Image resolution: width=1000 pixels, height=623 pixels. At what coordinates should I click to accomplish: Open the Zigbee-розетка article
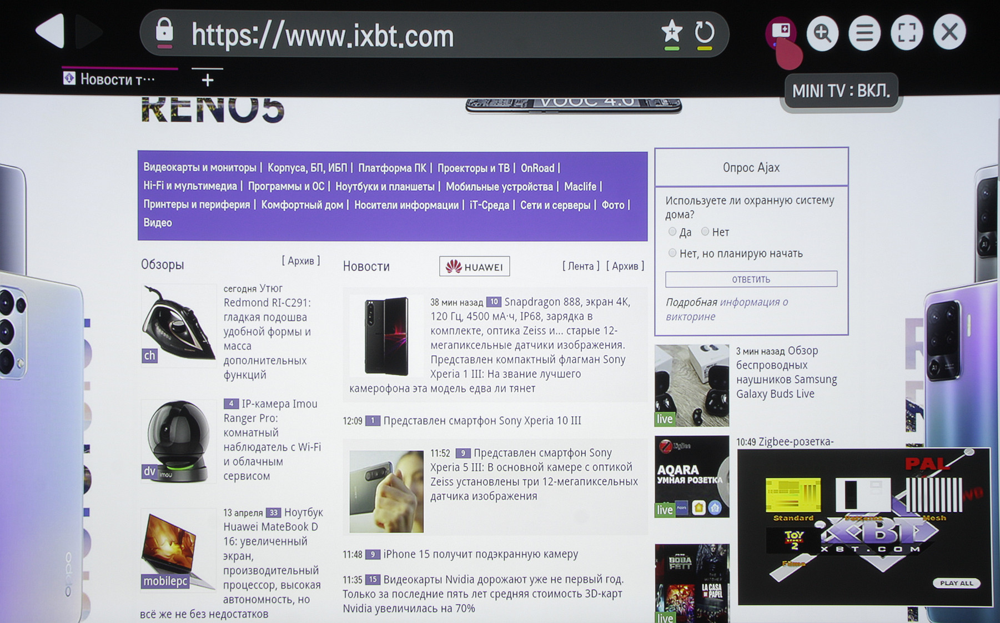(x=796, y=442)
